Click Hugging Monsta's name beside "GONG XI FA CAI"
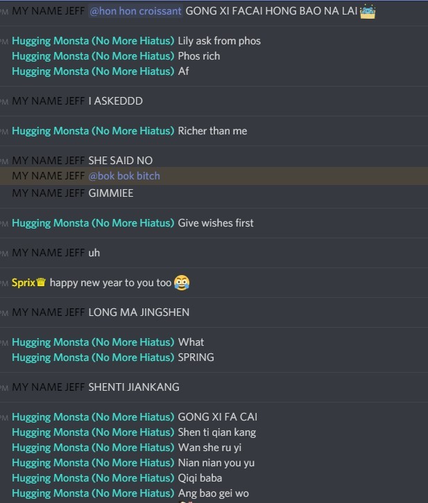 [x=92, y=417]
